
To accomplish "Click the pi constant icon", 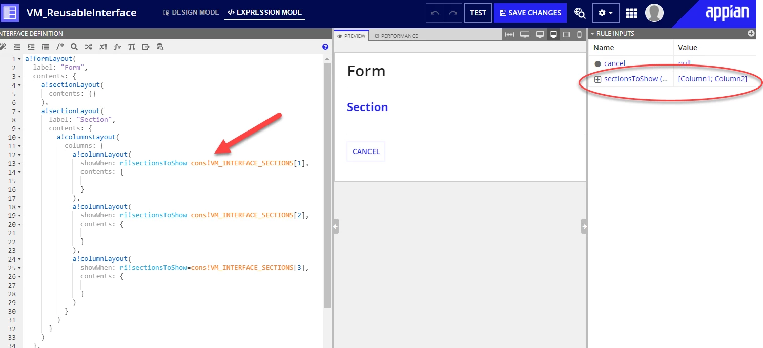I will coord(132,47).
